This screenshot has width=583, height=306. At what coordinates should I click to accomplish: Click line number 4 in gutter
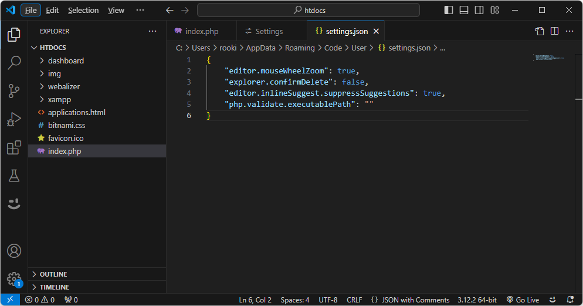[x=189, y=93]
